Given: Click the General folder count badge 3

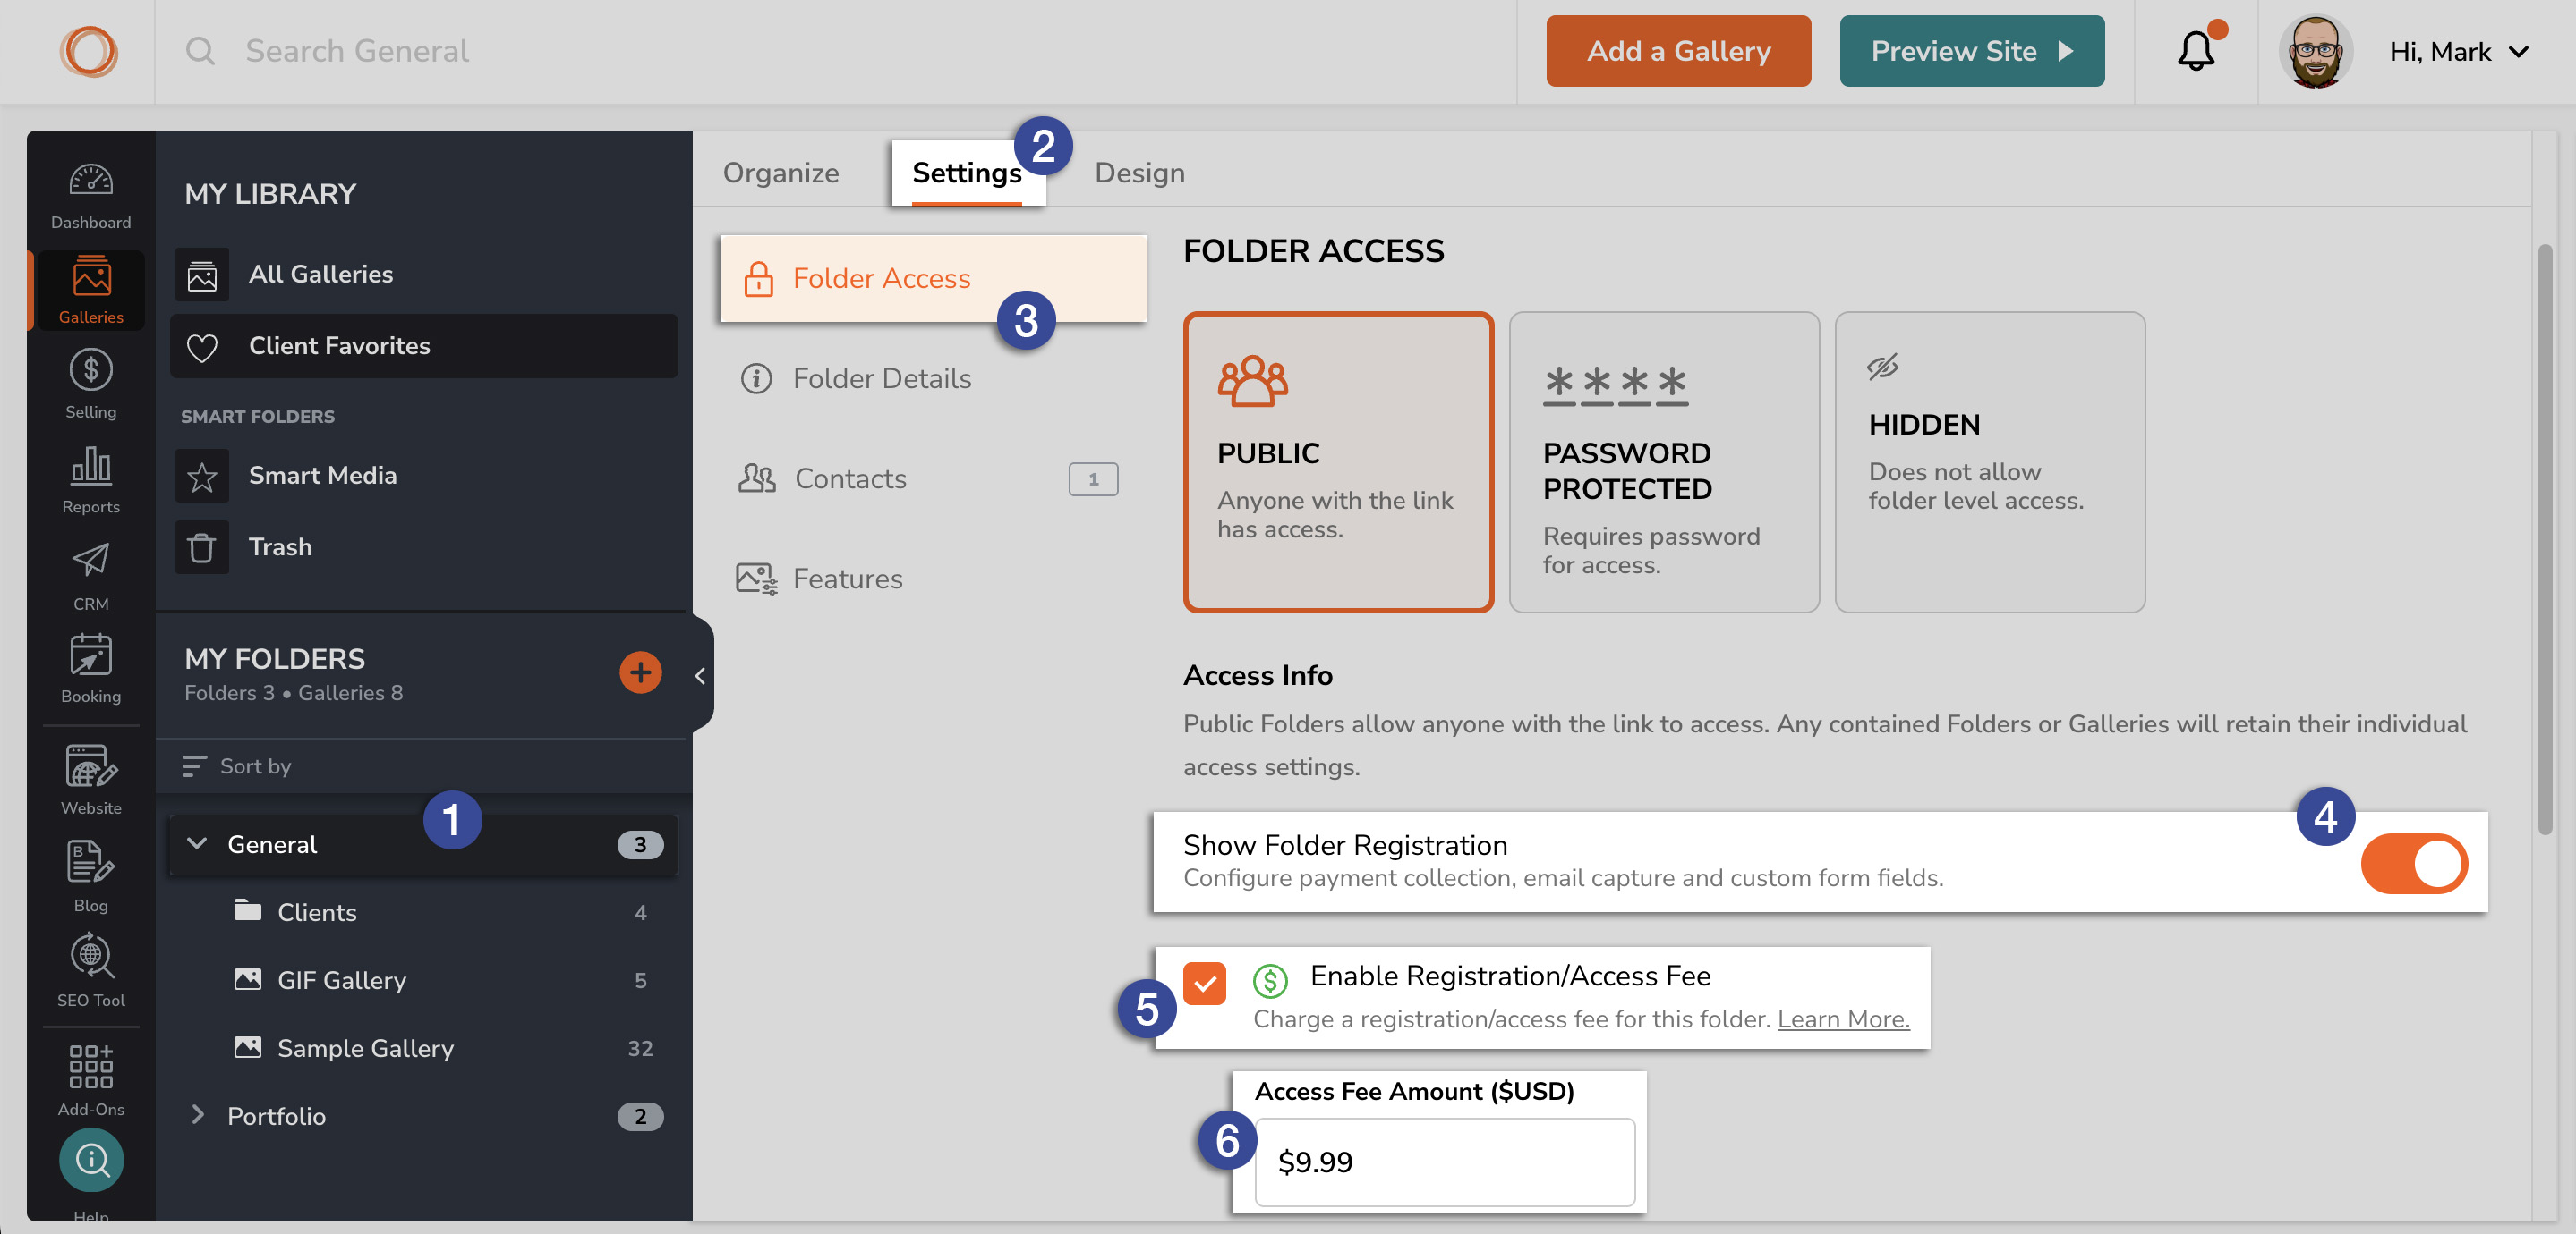Looking at the screenshot, I should point(640,845).
